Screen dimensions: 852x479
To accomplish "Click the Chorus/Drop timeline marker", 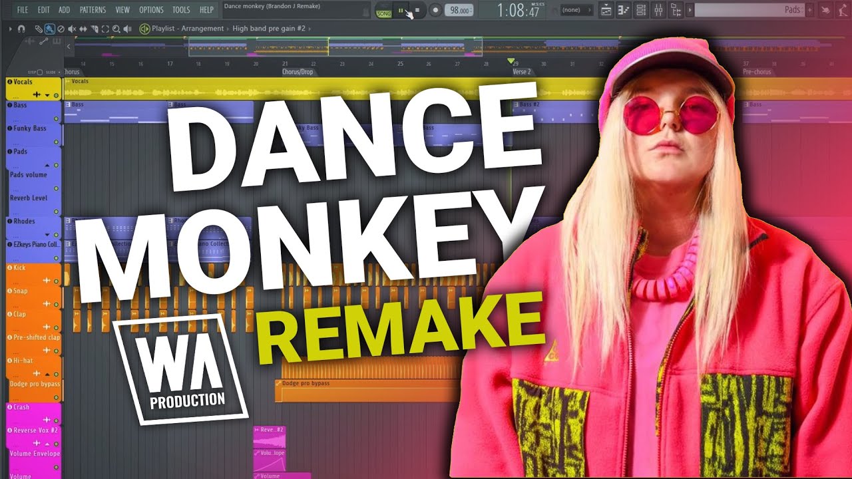I will point(297,72).
